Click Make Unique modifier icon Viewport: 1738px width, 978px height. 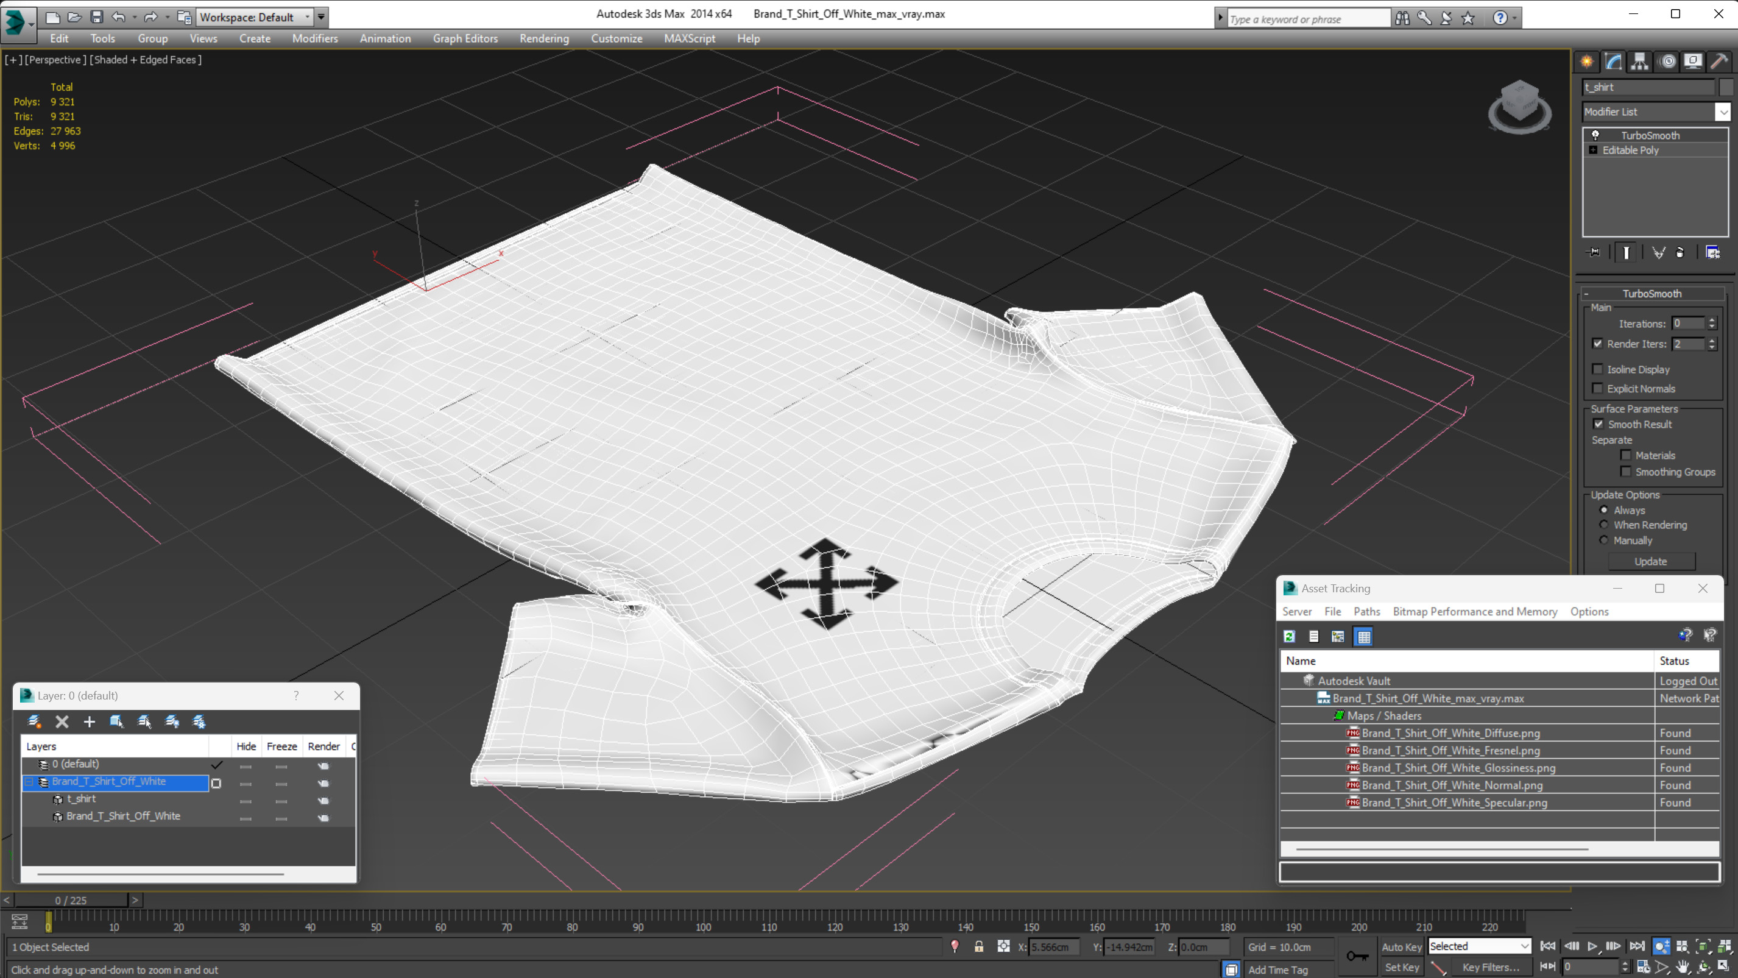(1658, 252)
